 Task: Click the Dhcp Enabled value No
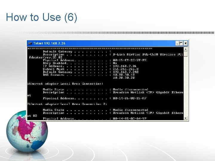(115, 63)
